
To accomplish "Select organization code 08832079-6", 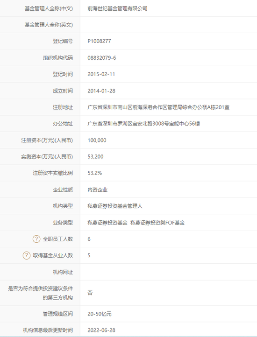I will pyautogui.click(x=101, y=58).
